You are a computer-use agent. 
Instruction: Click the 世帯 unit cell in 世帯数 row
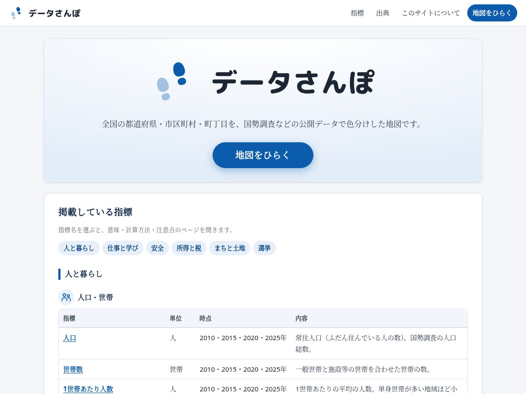[176, 369]
